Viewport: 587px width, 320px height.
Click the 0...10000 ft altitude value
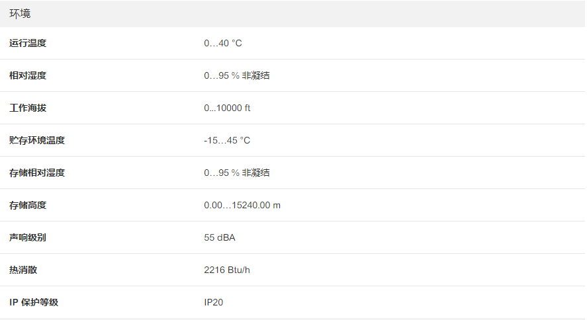pyautogui.click(x=227, y=108)
